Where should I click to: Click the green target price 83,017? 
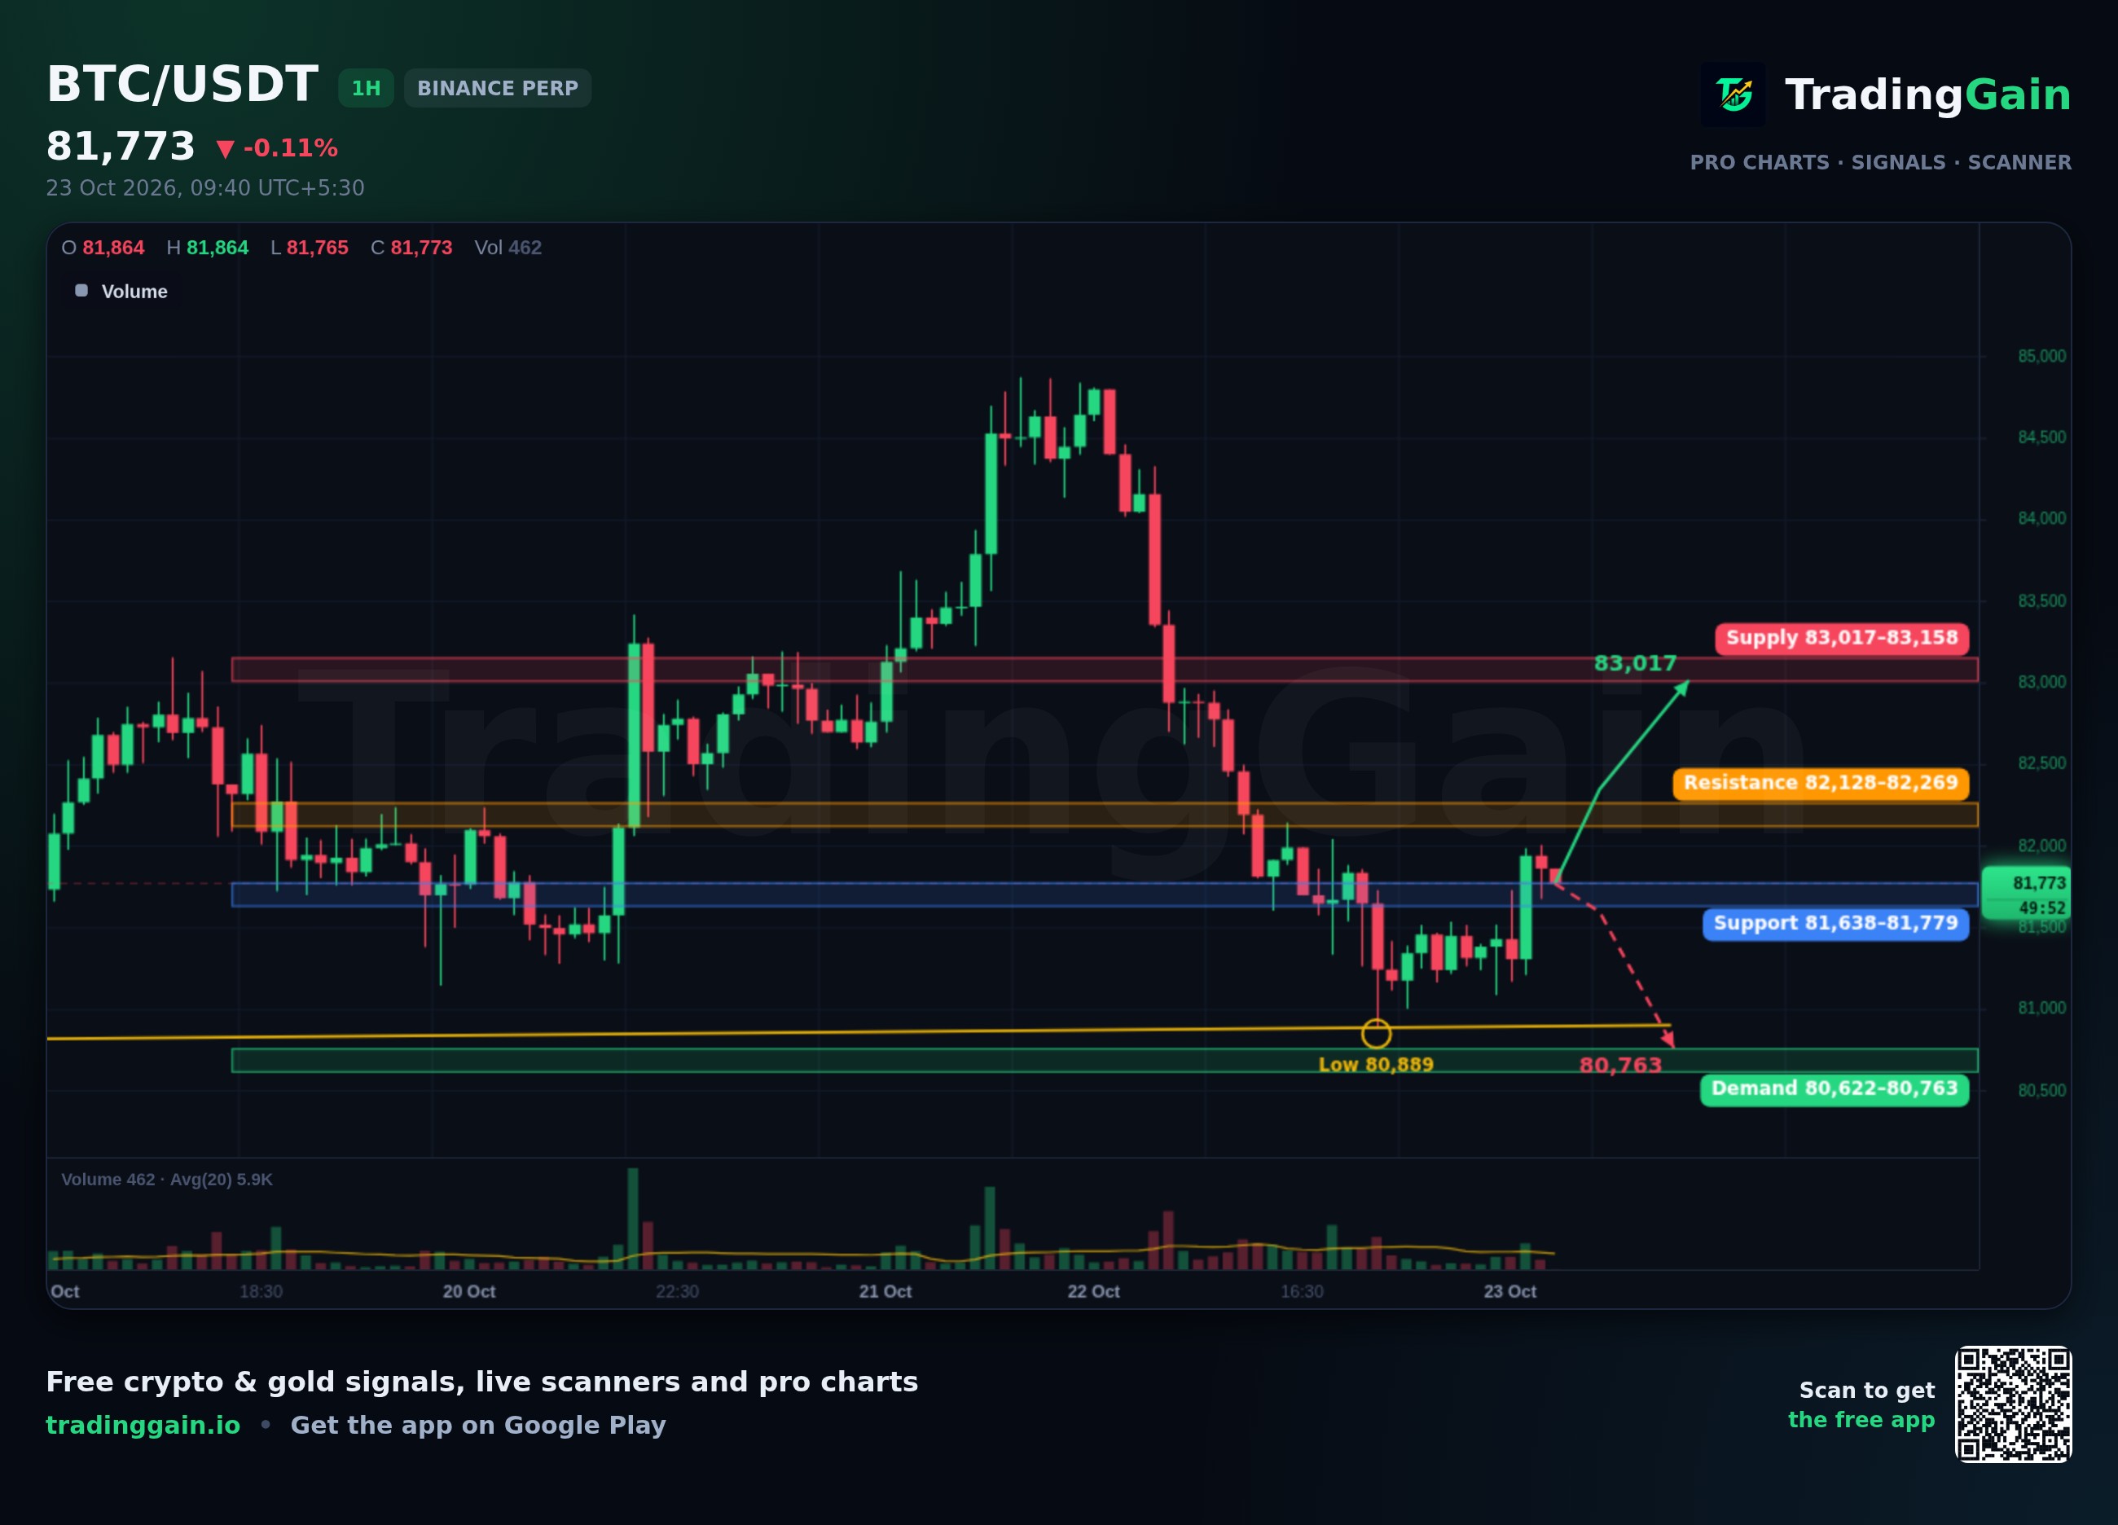(x=1635, y=663)
